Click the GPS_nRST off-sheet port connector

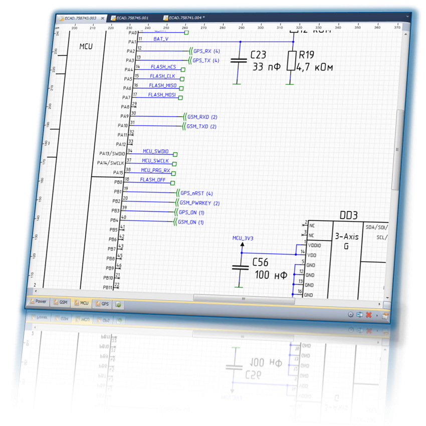[x=178, y=193]
